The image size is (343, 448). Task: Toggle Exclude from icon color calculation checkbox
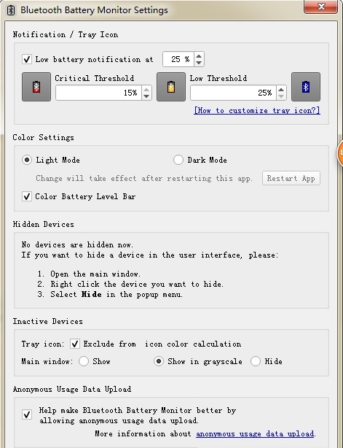click(x=75, y=344)
